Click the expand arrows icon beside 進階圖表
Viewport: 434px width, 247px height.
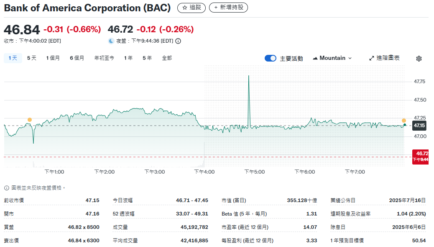371,58
